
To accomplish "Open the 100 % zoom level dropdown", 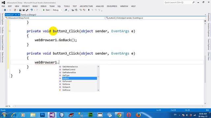I will pyautogui.click(x=13, y=106).
